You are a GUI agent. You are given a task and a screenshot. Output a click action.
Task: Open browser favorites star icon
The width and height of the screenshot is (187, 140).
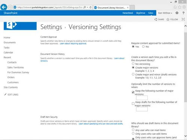tap(180, 7)
